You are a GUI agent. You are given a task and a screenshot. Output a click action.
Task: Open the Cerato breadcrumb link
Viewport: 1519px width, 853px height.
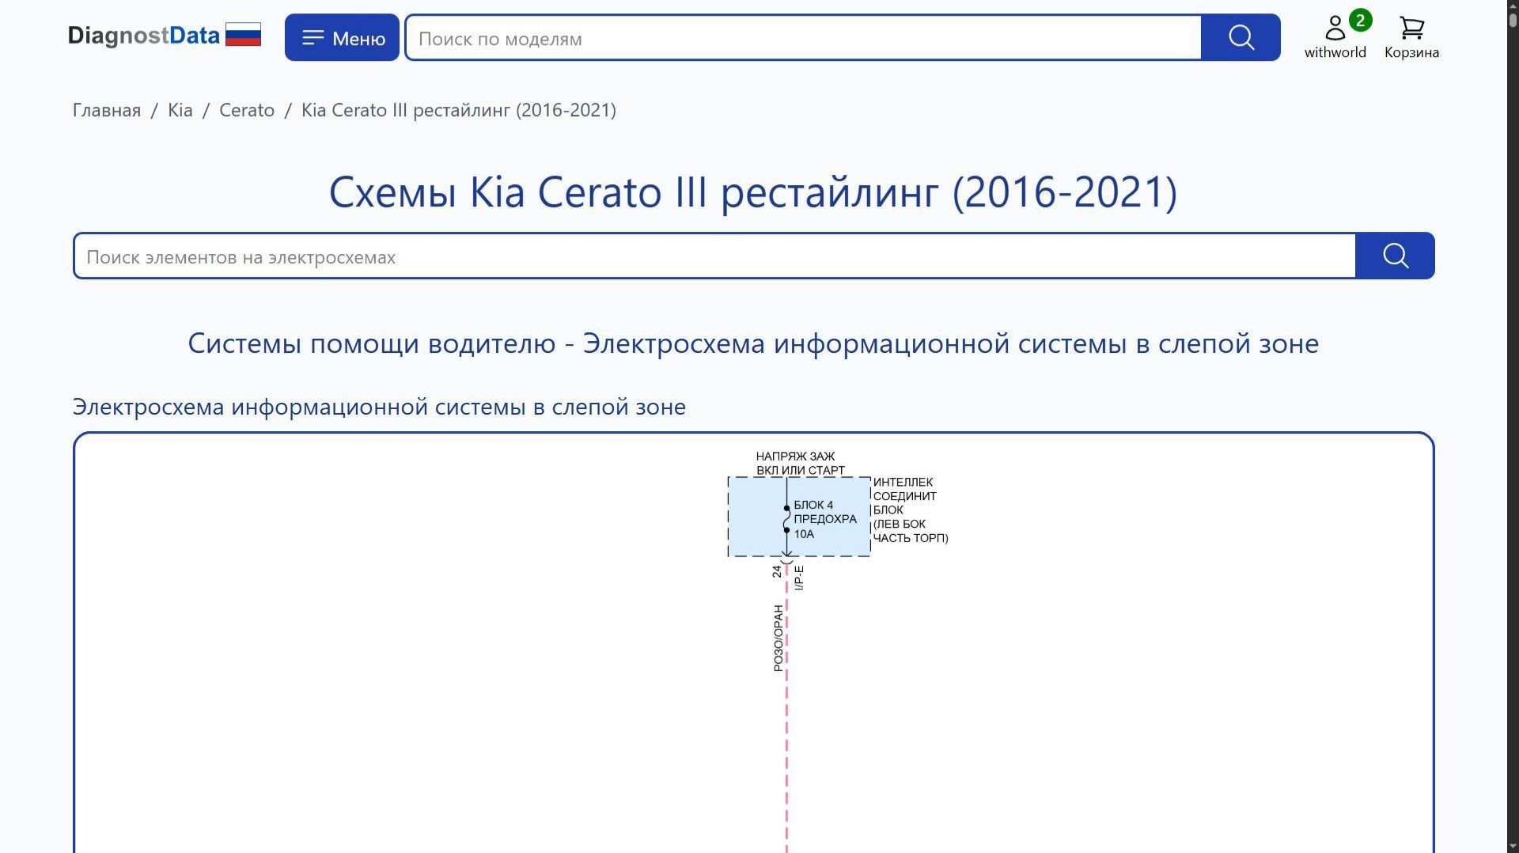click(x=247, y=110)
